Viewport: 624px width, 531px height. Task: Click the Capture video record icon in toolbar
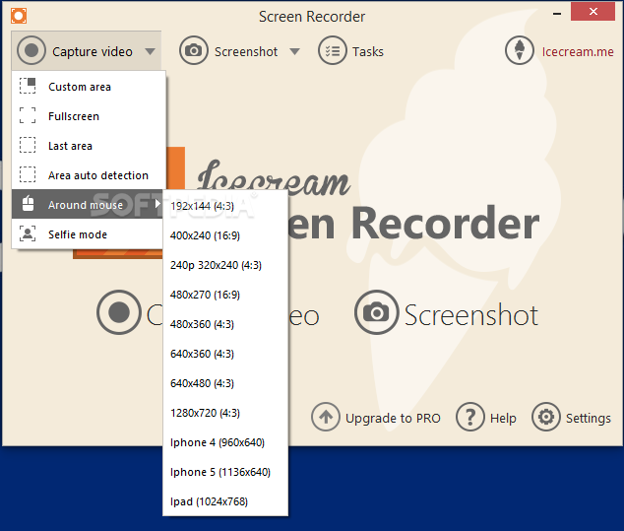click(31, 50)
